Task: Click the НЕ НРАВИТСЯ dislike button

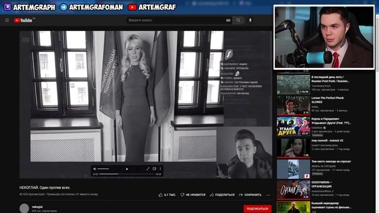Action: click(193, 195)
